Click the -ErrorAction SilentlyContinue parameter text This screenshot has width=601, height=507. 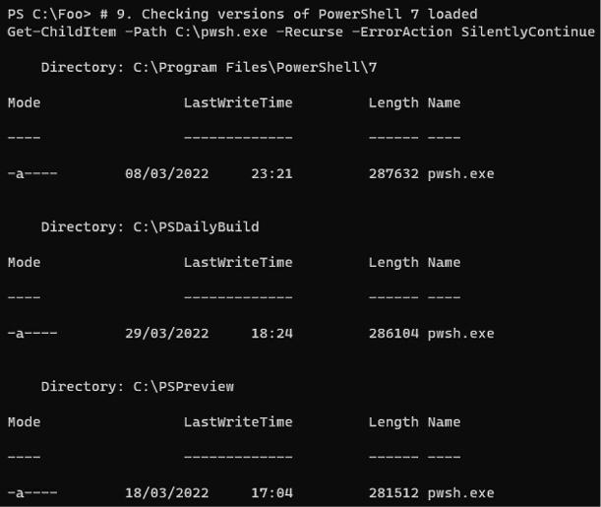[473, 32]
